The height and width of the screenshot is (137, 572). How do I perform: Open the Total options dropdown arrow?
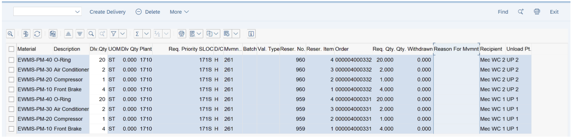tap(147, 34)
